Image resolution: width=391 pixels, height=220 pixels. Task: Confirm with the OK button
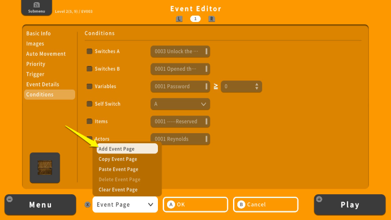(x=195, y=204)
